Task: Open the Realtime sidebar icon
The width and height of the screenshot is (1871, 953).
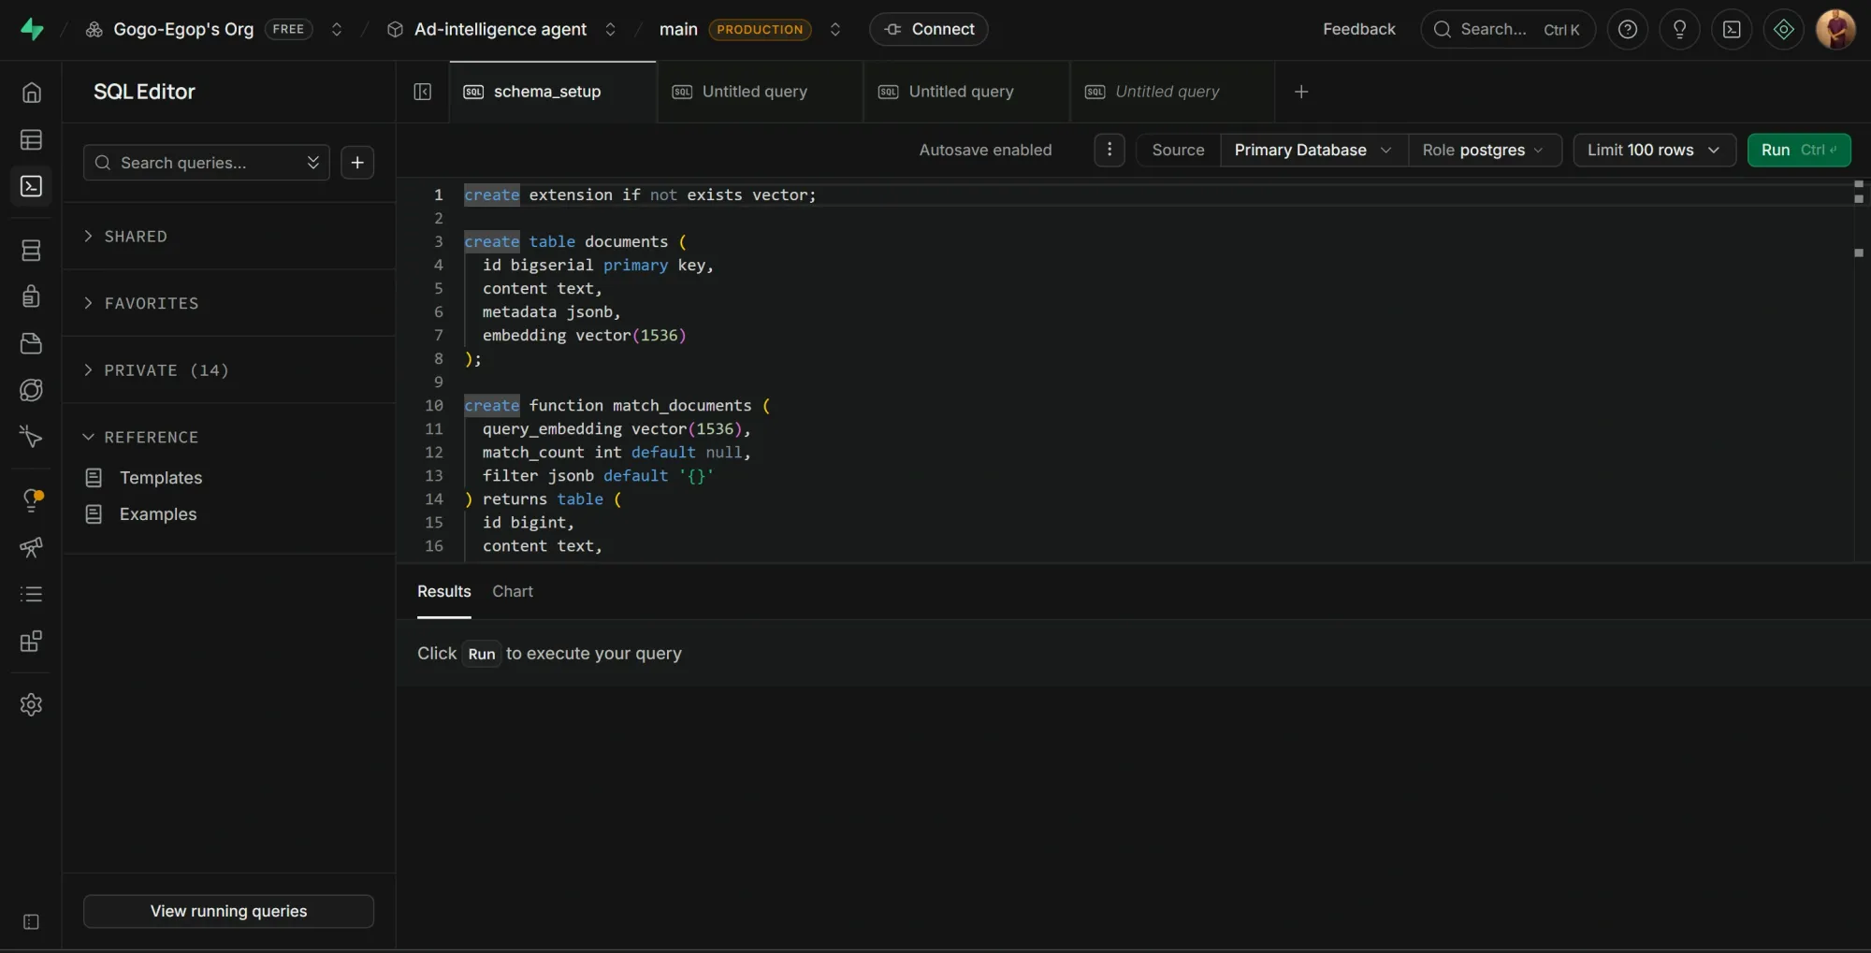Action: [x=31, y=437]
